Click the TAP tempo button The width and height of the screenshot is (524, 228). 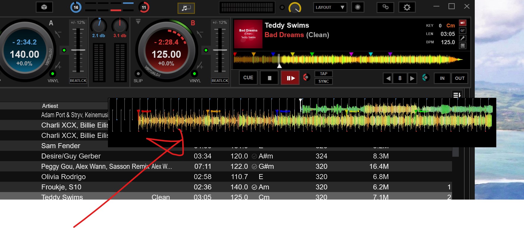[x=323, y=74]
